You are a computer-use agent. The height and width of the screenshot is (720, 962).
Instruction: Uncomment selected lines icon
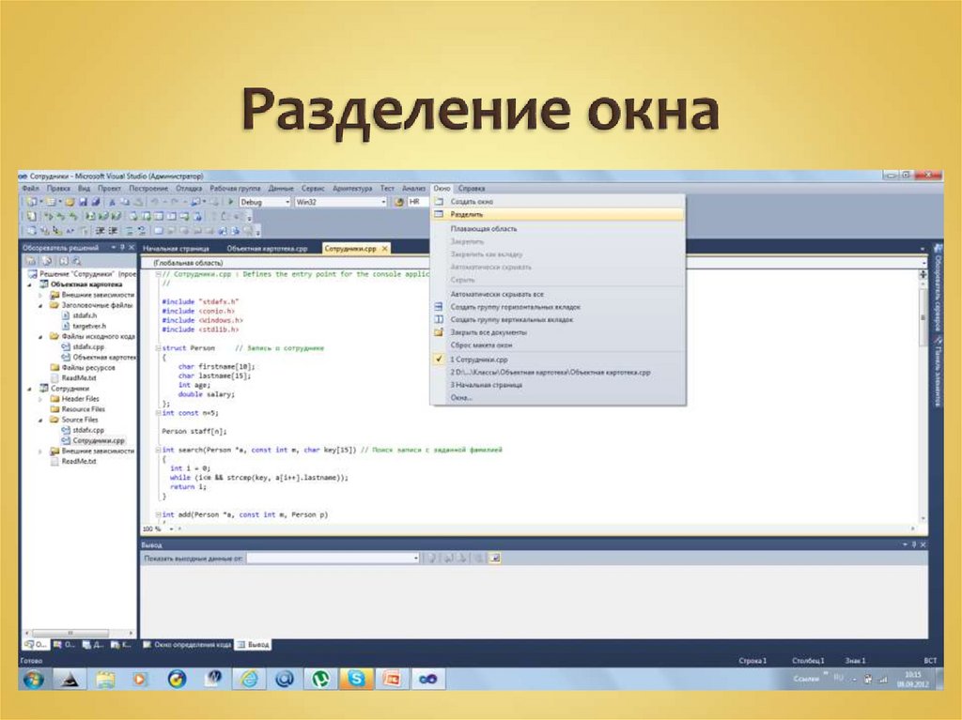tap(142, 231)
